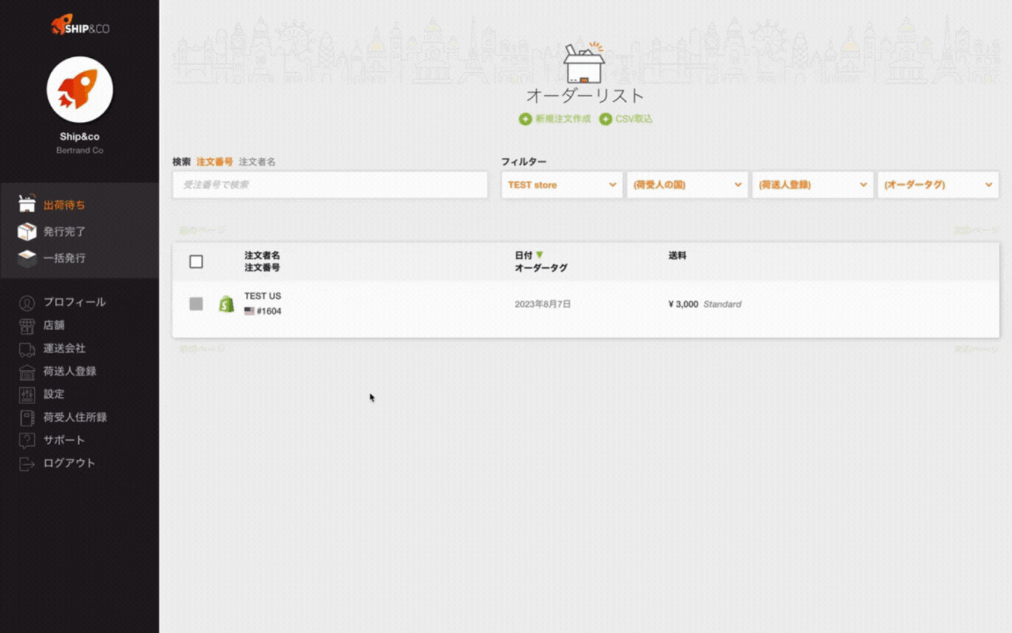Viewport: 1012px width, 633px height.
Task: Go to 荷送人登録 page
Action: click(69, 371)
